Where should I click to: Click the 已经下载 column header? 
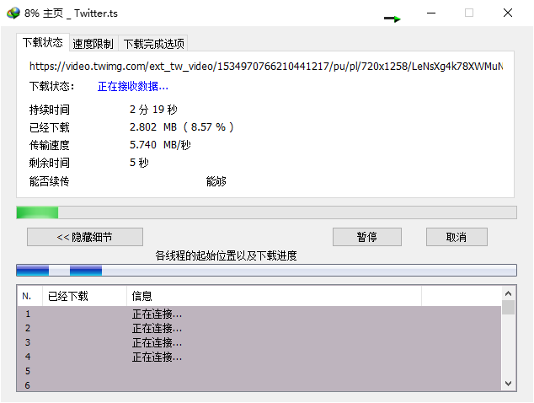tap(84, 296)
